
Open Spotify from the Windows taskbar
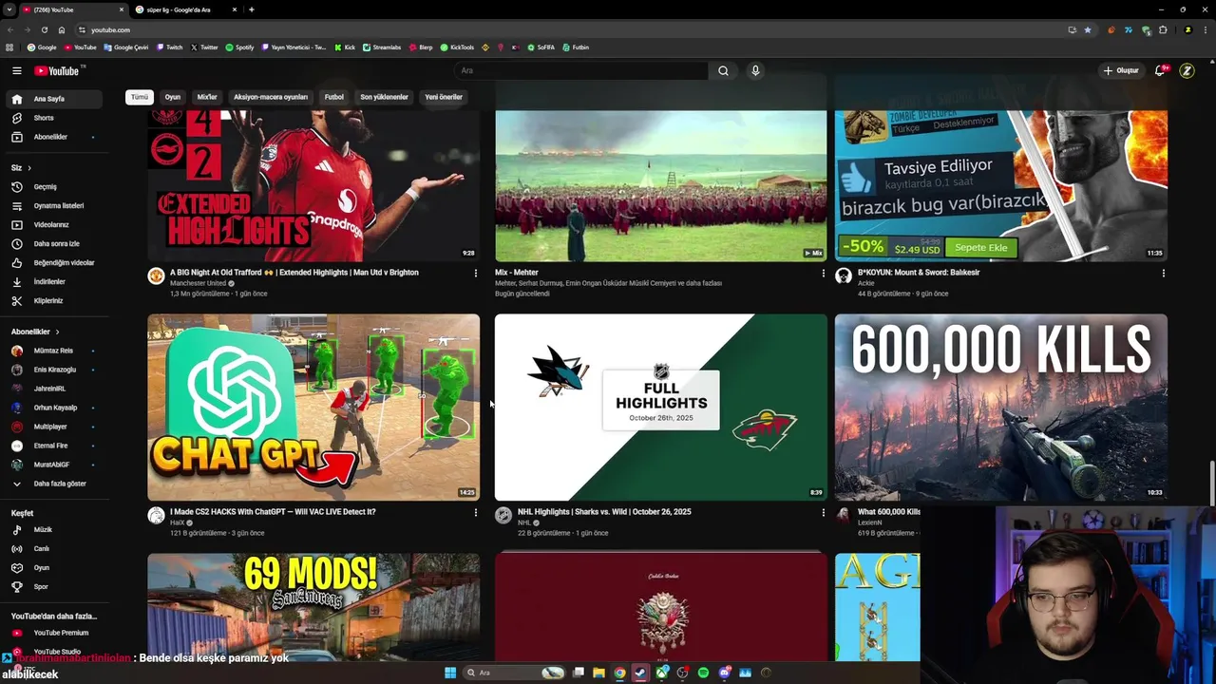coord(703,673)
